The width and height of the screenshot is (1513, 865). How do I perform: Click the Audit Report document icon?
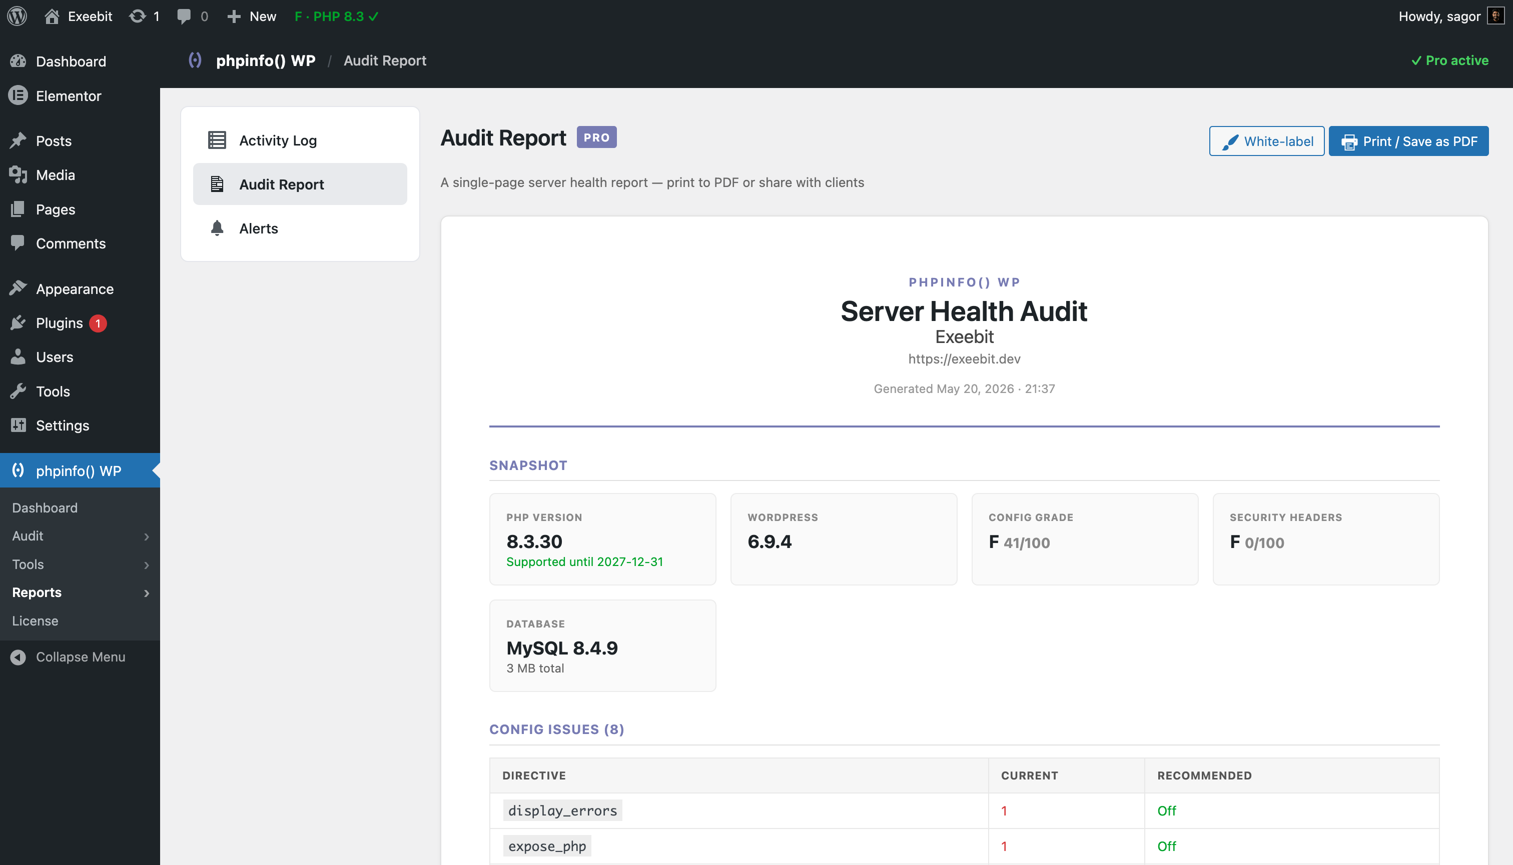217,184
